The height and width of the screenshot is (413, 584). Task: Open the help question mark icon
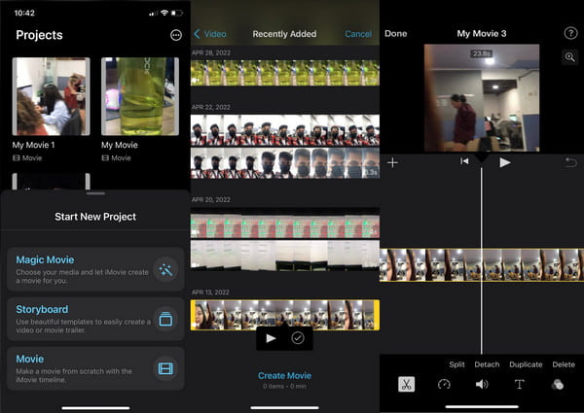pyautogui.click(x=570, y=33)
